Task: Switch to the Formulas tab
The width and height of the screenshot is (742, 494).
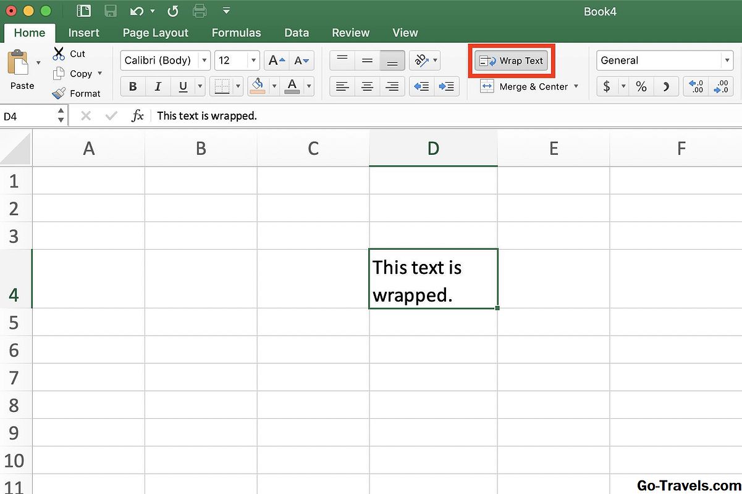Action: pyautogui.click(x=236, y=32)
